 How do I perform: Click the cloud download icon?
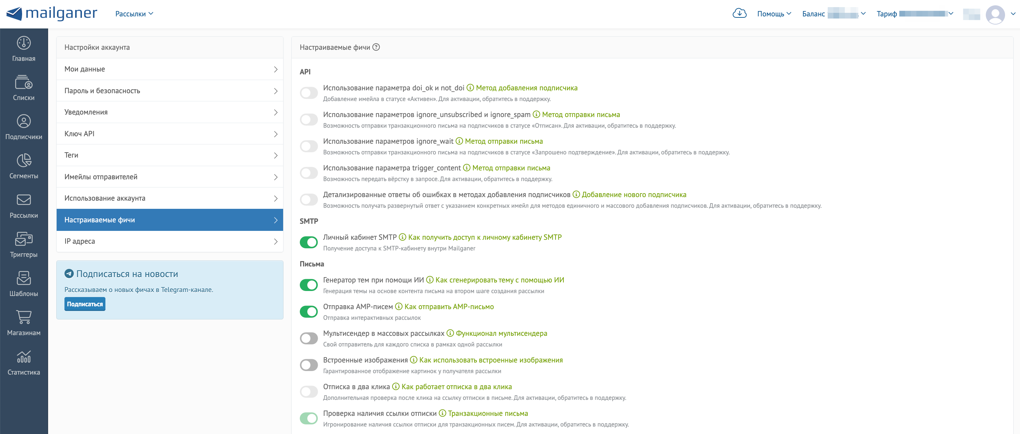739,14
